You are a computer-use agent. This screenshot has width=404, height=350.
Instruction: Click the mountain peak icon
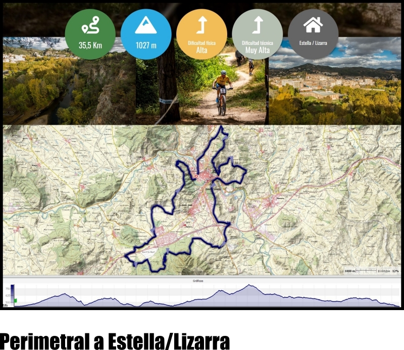(146, 25)
